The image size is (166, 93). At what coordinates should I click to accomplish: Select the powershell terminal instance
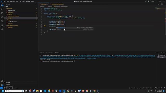tap(161, 55)
